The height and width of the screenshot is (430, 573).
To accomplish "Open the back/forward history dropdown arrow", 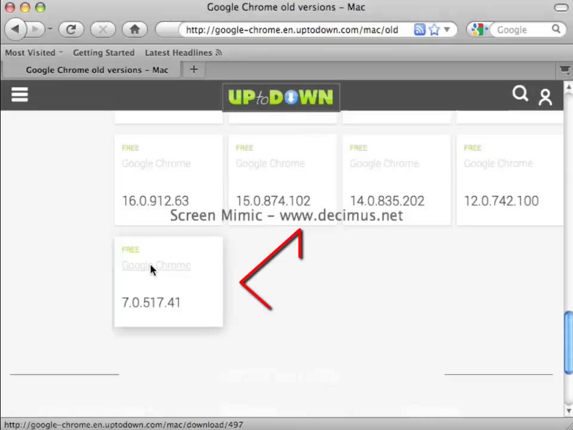I will tap(50, 29).
